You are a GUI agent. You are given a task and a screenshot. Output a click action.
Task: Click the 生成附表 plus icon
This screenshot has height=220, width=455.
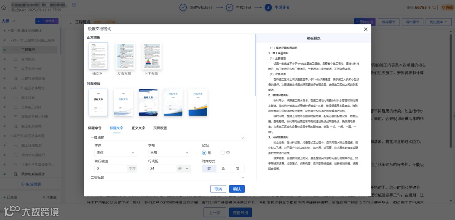click(x=23, y=184)
